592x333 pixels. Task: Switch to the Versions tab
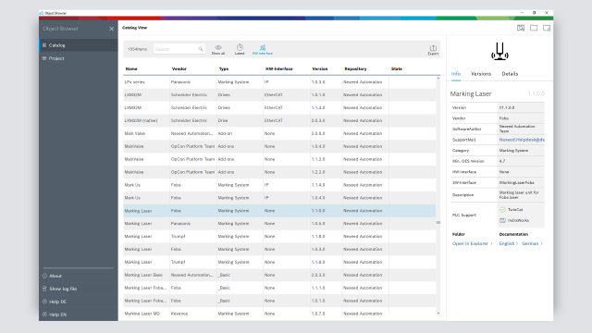point(481,74)
